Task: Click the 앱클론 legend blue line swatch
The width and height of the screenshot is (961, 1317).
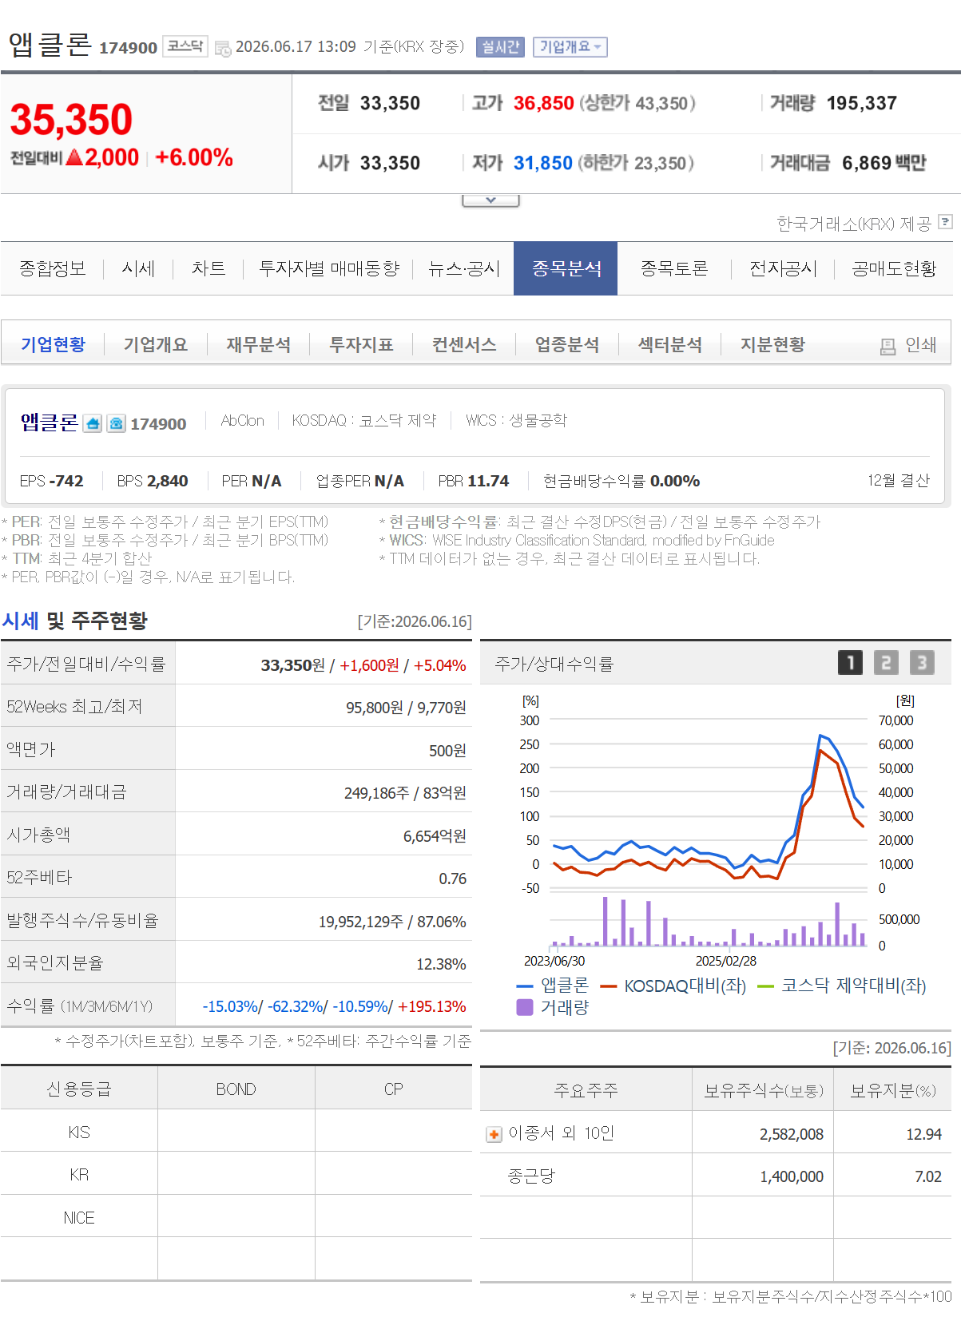Action: pos(525,986)
